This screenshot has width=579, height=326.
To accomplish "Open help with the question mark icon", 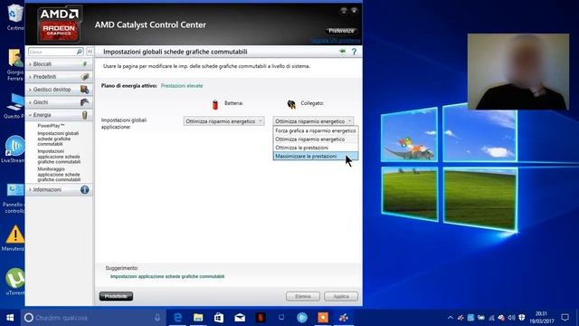I will point(354,52).
